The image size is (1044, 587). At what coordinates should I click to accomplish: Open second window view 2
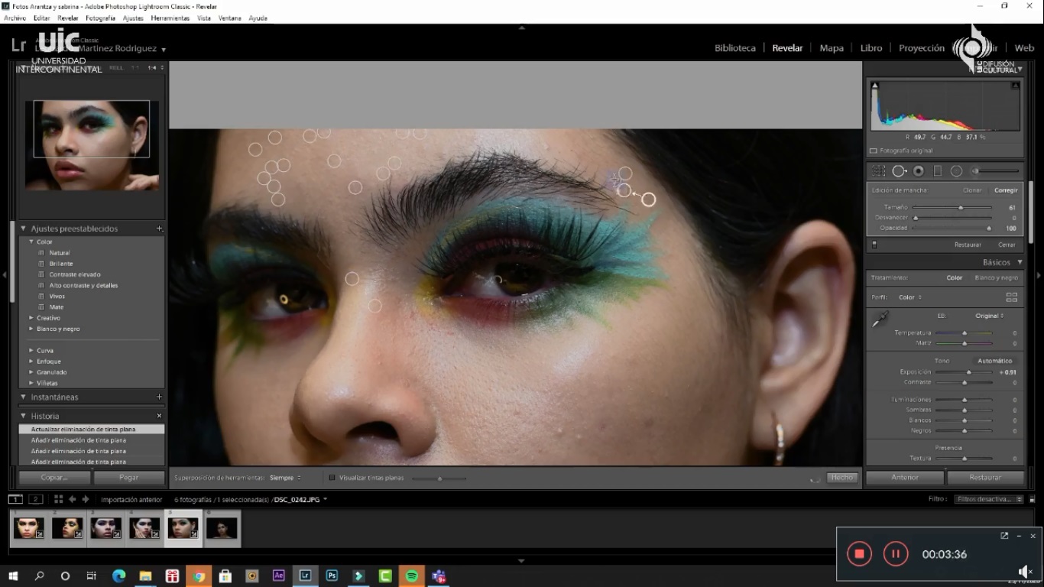coord(36,499)
